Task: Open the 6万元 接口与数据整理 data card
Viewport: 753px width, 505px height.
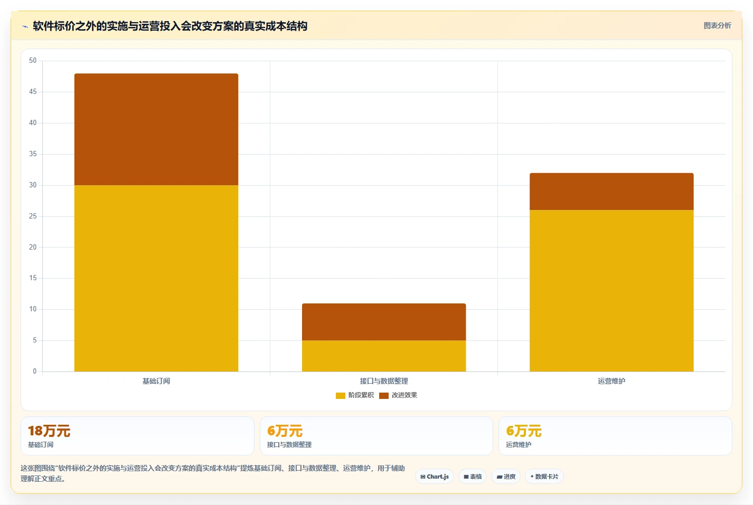Action: click(x=376, y=436)
